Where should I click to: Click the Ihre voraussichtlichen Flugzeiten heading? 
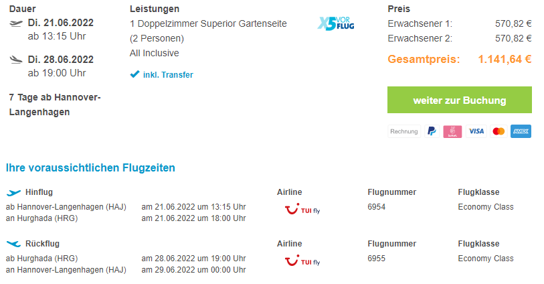click(x=90, y=167)
